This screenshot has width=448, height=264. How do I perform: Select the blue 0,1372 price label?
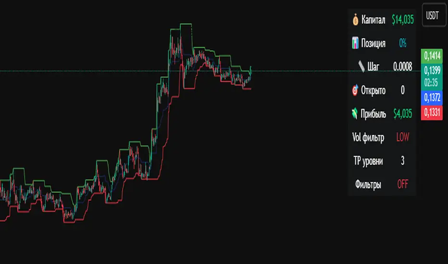click(x=432, y=97)
